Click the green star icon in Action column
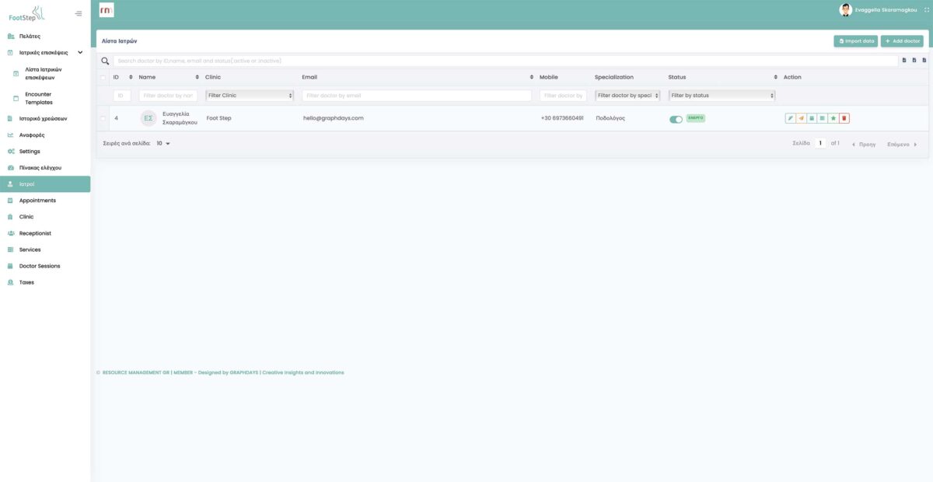 (x=833, y=118)
